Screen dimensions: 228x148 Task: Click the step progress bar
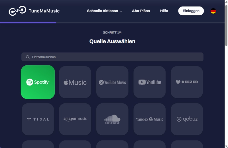click(x=112, y=23)
